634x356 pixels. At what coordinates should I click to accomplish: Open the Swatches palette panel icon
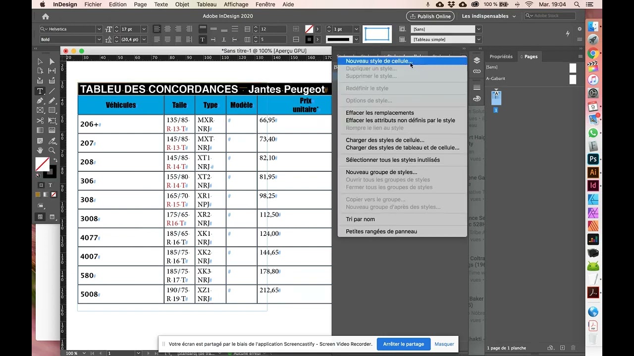point(476,98)
